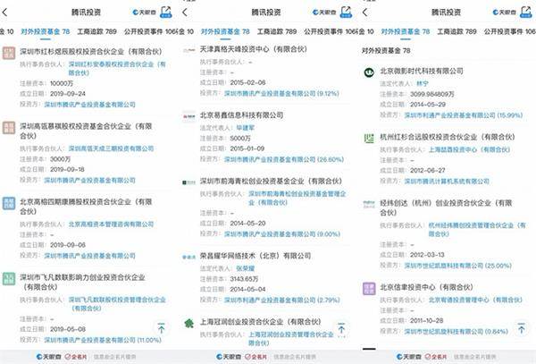This screenshot has width=536, height=364.
Task: Open partner link 深圳市前海青松创业投资基金管理企业
Action: [297, 198]
